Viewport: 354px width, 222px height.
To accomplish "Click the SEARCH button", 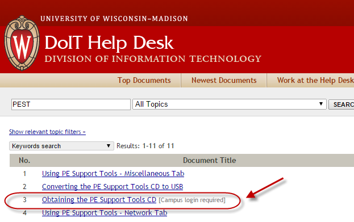I will click(341, 104).
